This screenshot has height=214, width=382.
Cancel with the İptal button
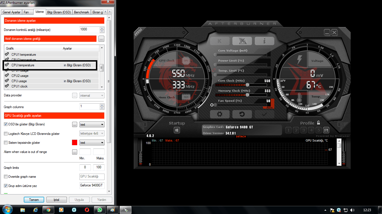coord(57,200)
